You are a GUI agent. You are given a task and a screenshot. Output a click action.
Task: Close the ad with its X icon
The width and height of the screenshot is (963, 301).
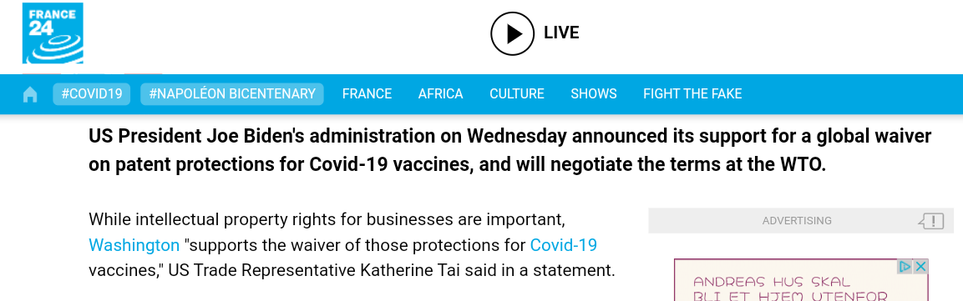pos(920,267)
